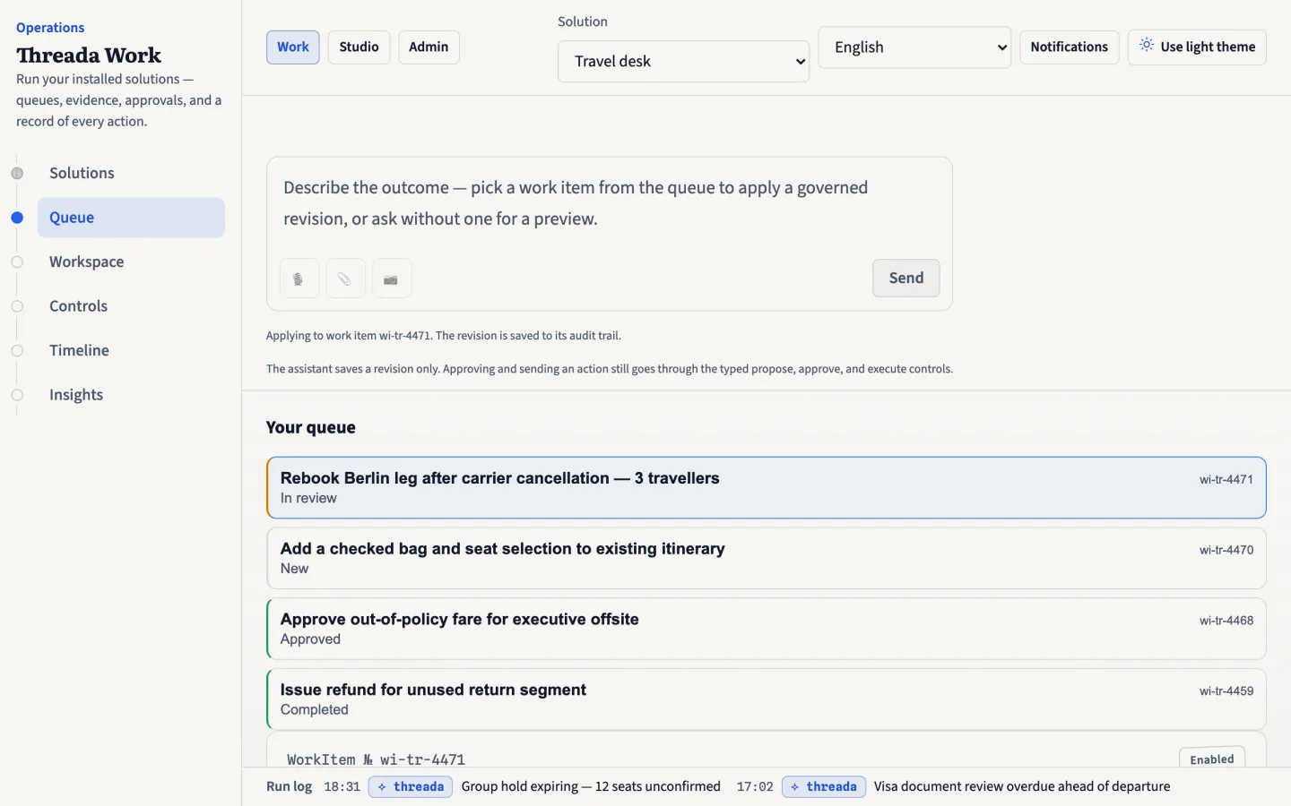Click the Run log label
This screenshot has width=1291, height=806.
click(x=289, y=786)
